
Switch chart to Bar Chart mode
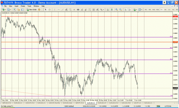click(108, 10)
